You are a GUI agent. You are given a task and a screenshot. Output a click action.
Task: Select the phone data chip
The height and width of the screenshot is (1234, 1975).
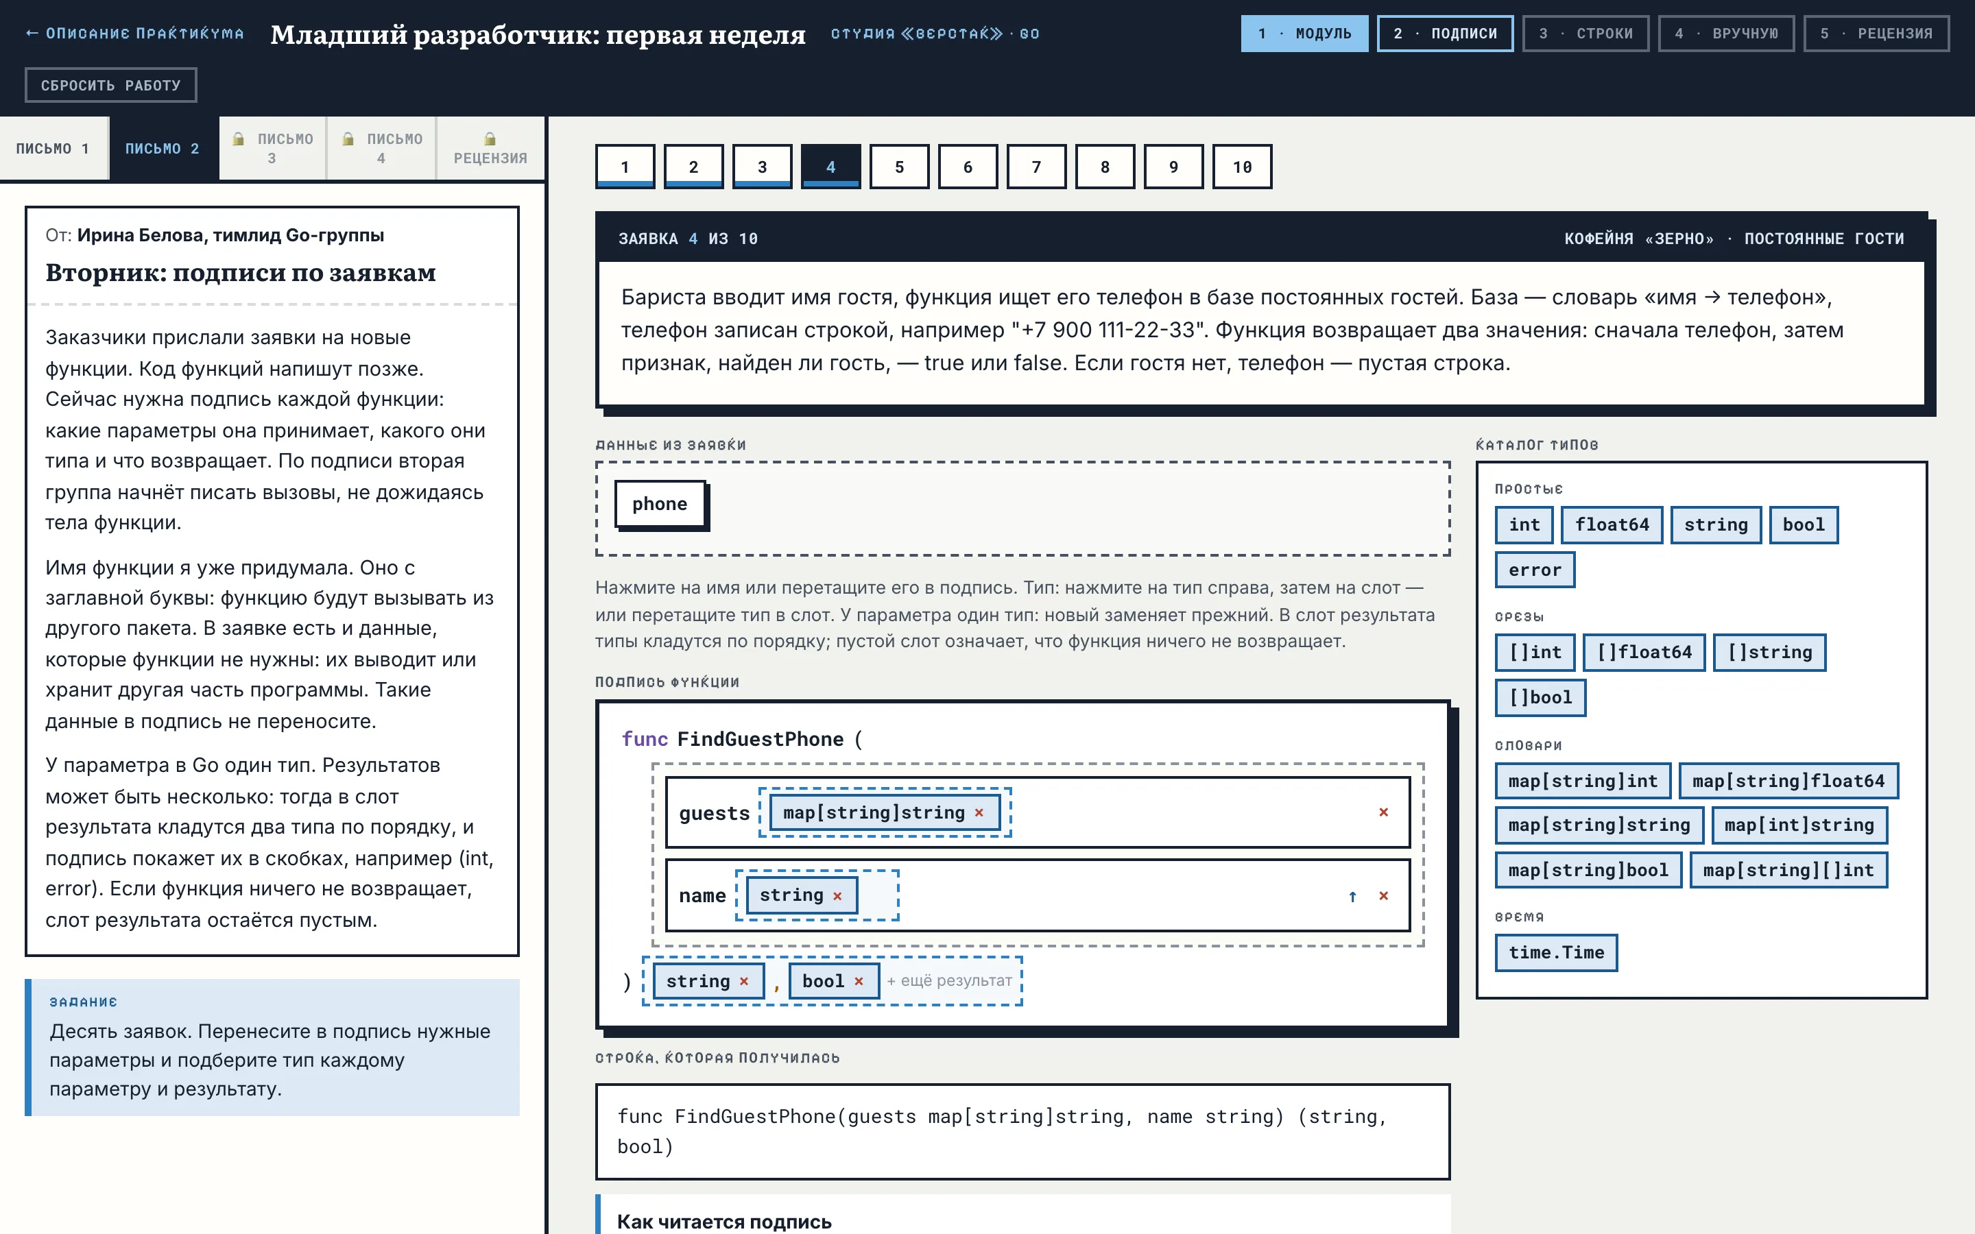click(x=660, y=505)
